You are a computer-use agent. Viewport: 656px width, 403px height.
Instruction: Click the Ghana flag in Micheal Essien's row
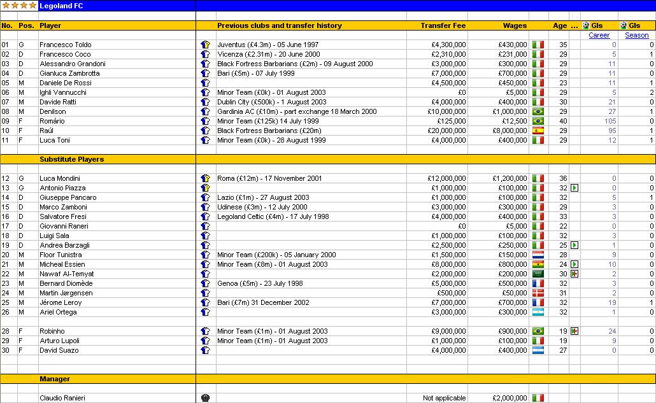coord(538,264)
